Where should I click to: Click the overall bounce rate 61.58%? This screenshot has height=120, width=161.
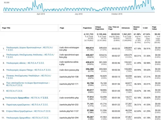(137, 34)
